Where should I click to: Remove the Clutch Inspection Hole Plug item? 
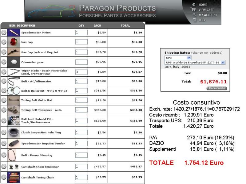pyautogui.click(x=4, y=132)
